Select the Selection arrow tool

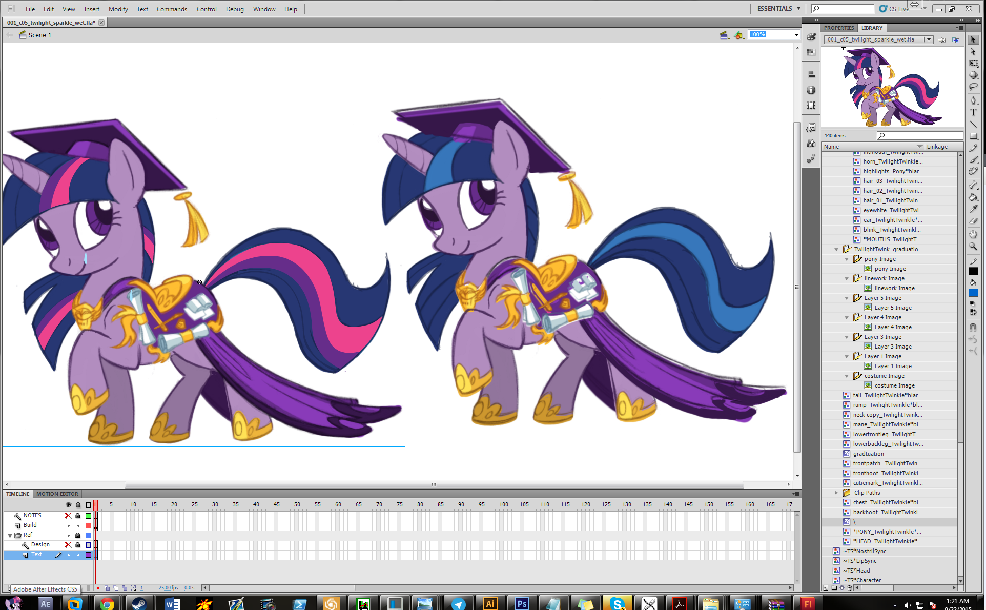tap(973, 39)
